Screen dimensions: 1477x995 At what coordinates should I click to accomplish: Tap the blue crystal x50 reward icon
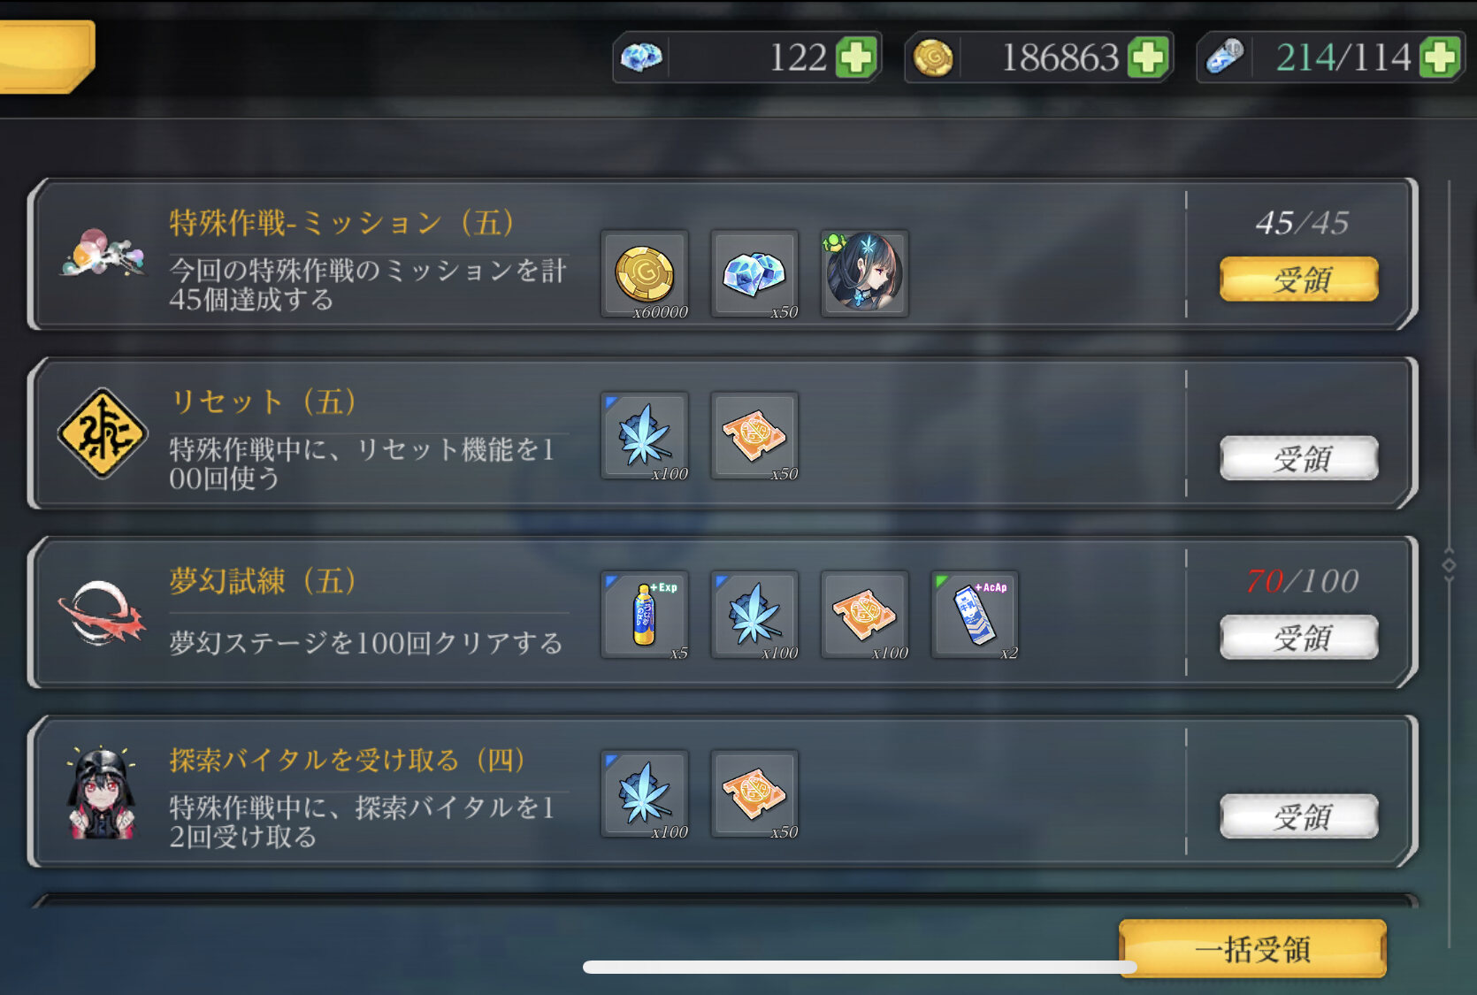754,274
